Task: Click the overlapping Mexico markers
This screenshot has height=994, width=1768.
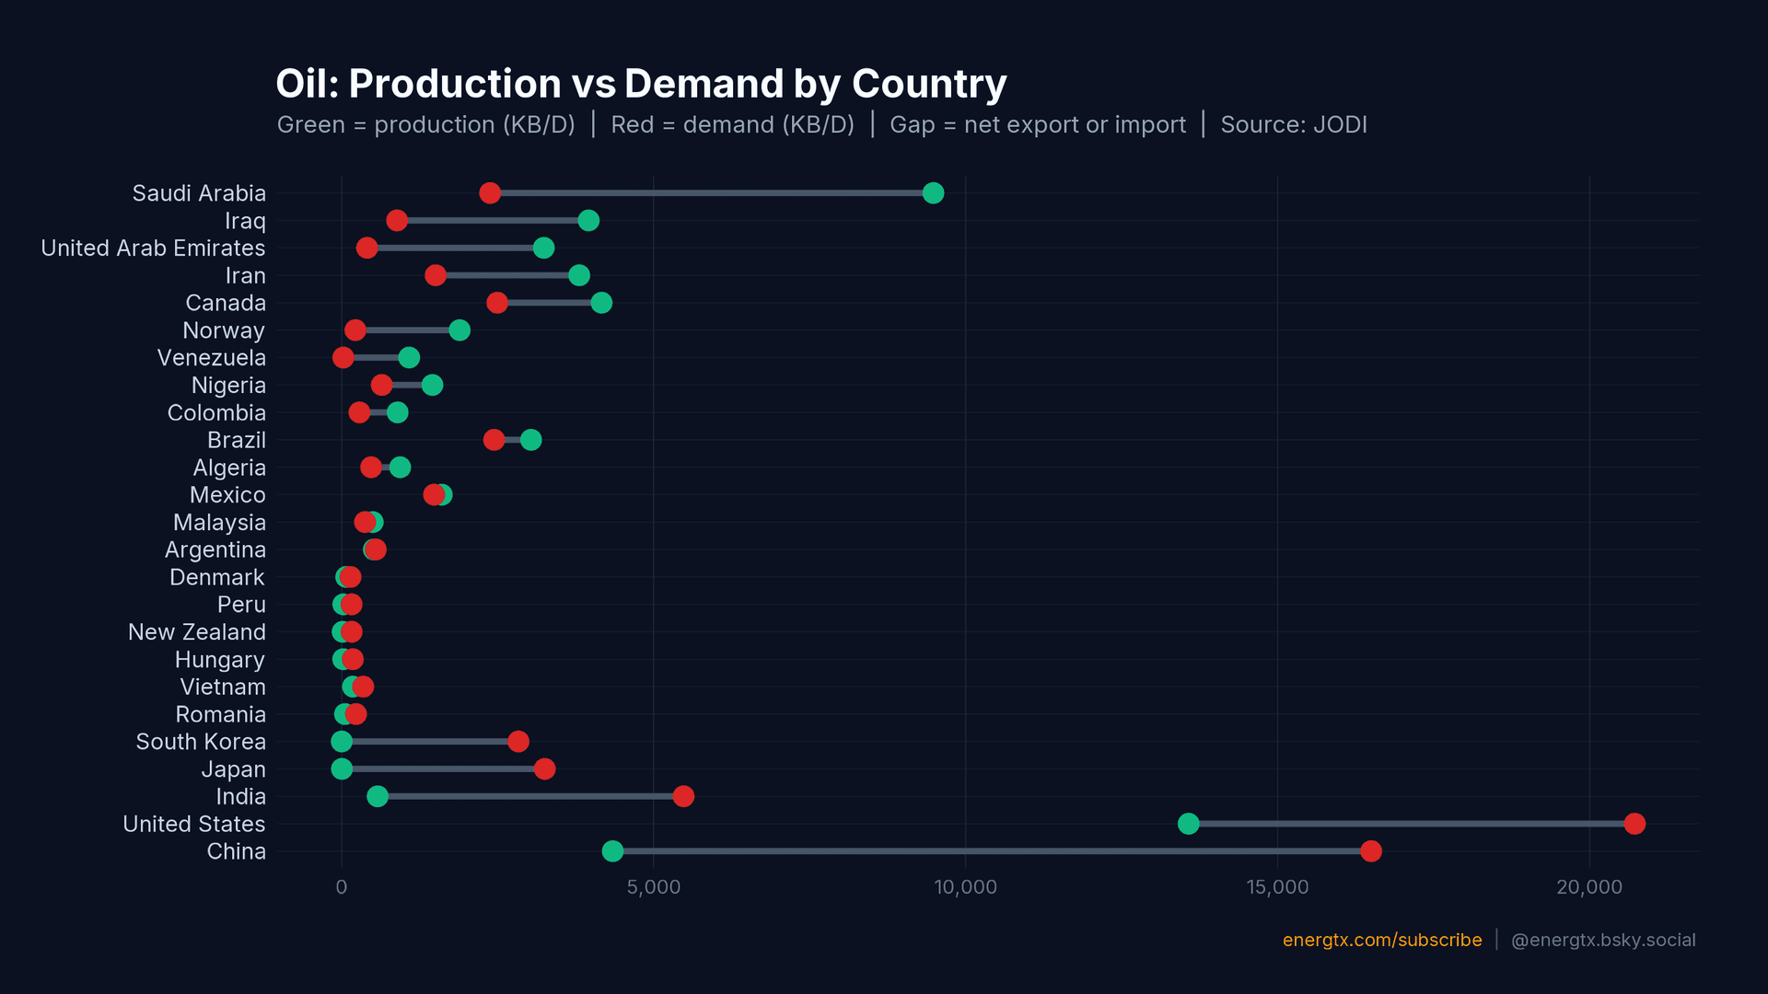Action: [x=440, y=494]
